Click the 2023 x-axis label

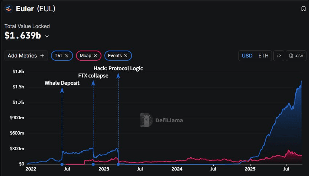pos(104,169)
